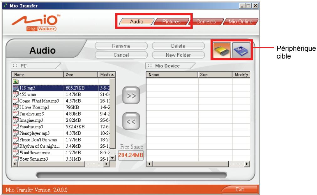Image resolution: width=317 pixels, height=195 pixels.
Task: Click the Rename button
Action: click(121, 46)
